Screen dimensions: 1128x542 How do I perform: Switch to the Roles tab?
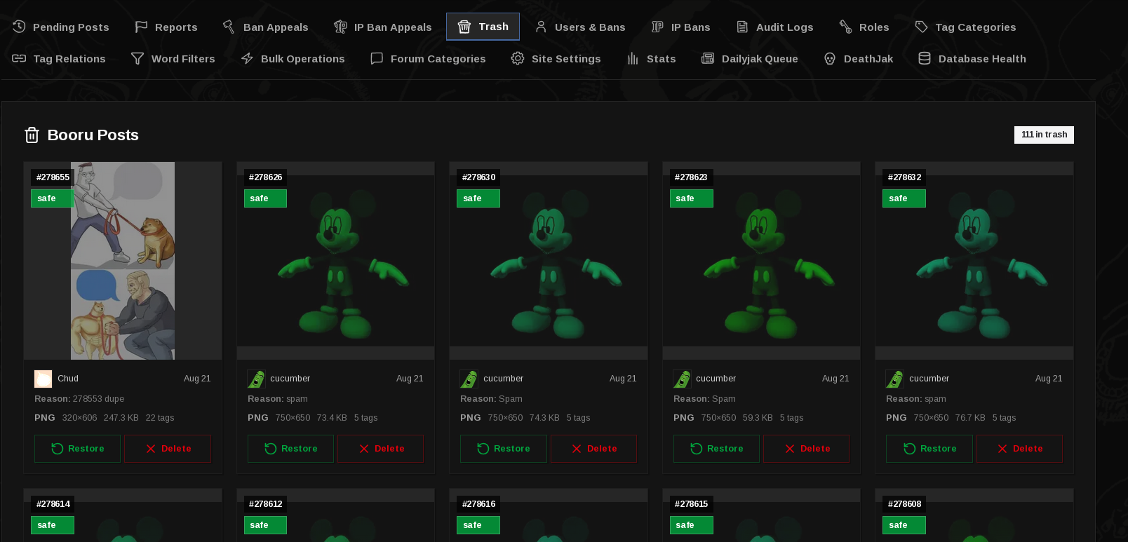click(x=864, y=27)
